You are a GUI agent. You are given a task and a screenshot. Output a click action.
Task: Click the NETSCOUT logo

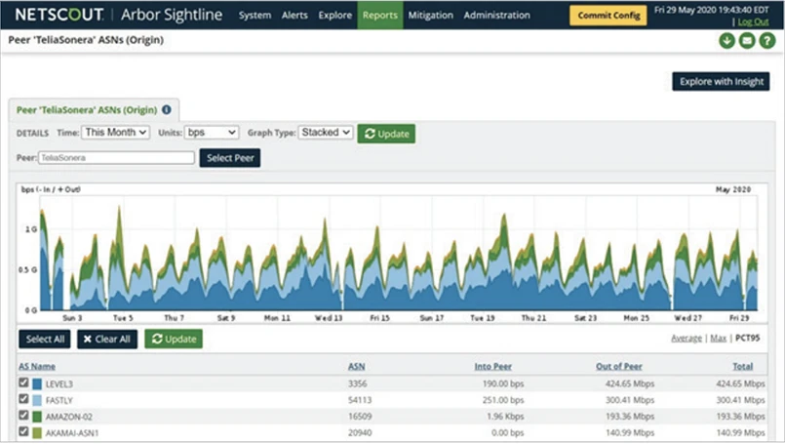click(57, 15)
